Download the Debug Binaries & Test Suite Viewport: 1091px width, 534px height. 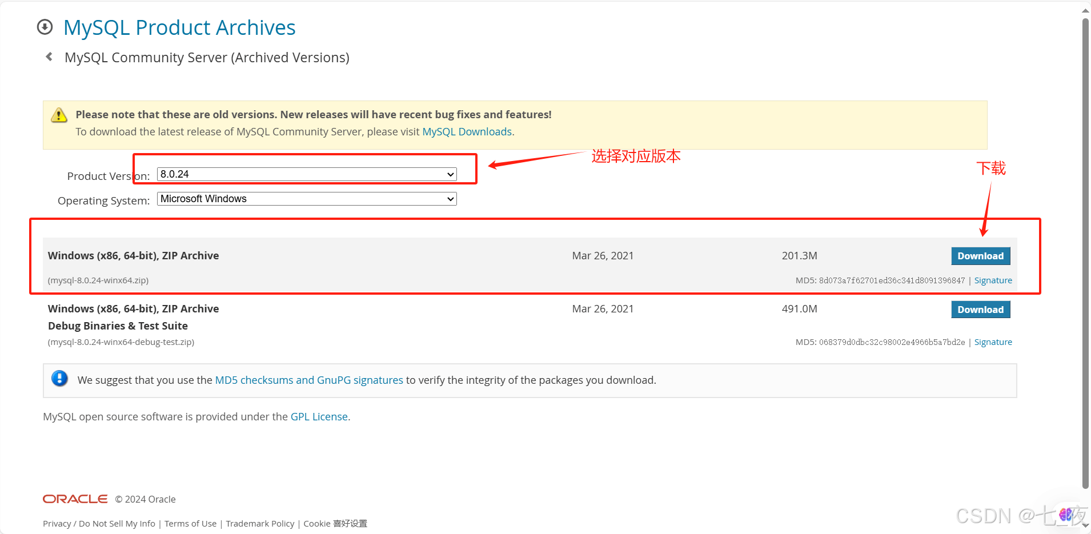[x=980, y=310]
